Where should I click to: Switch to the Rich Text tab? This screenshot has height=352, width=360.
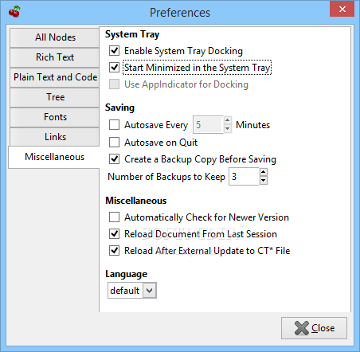[x=55, y=57]
